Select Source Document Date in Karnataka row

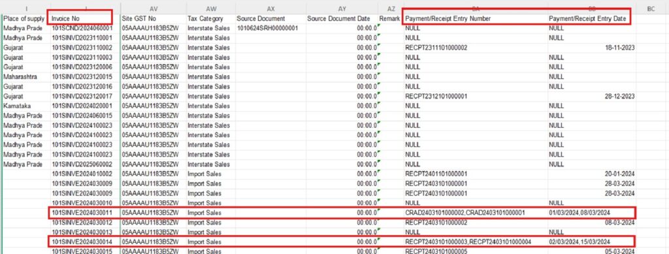(342, 106)
